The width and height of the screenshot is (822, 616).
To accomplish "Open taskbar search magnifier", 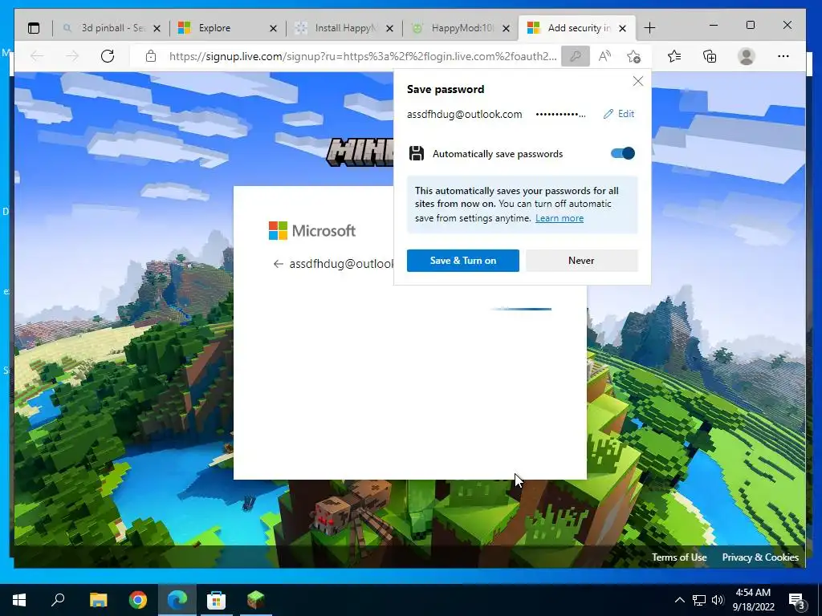I will pyautogui.click(x=58, y=600).
